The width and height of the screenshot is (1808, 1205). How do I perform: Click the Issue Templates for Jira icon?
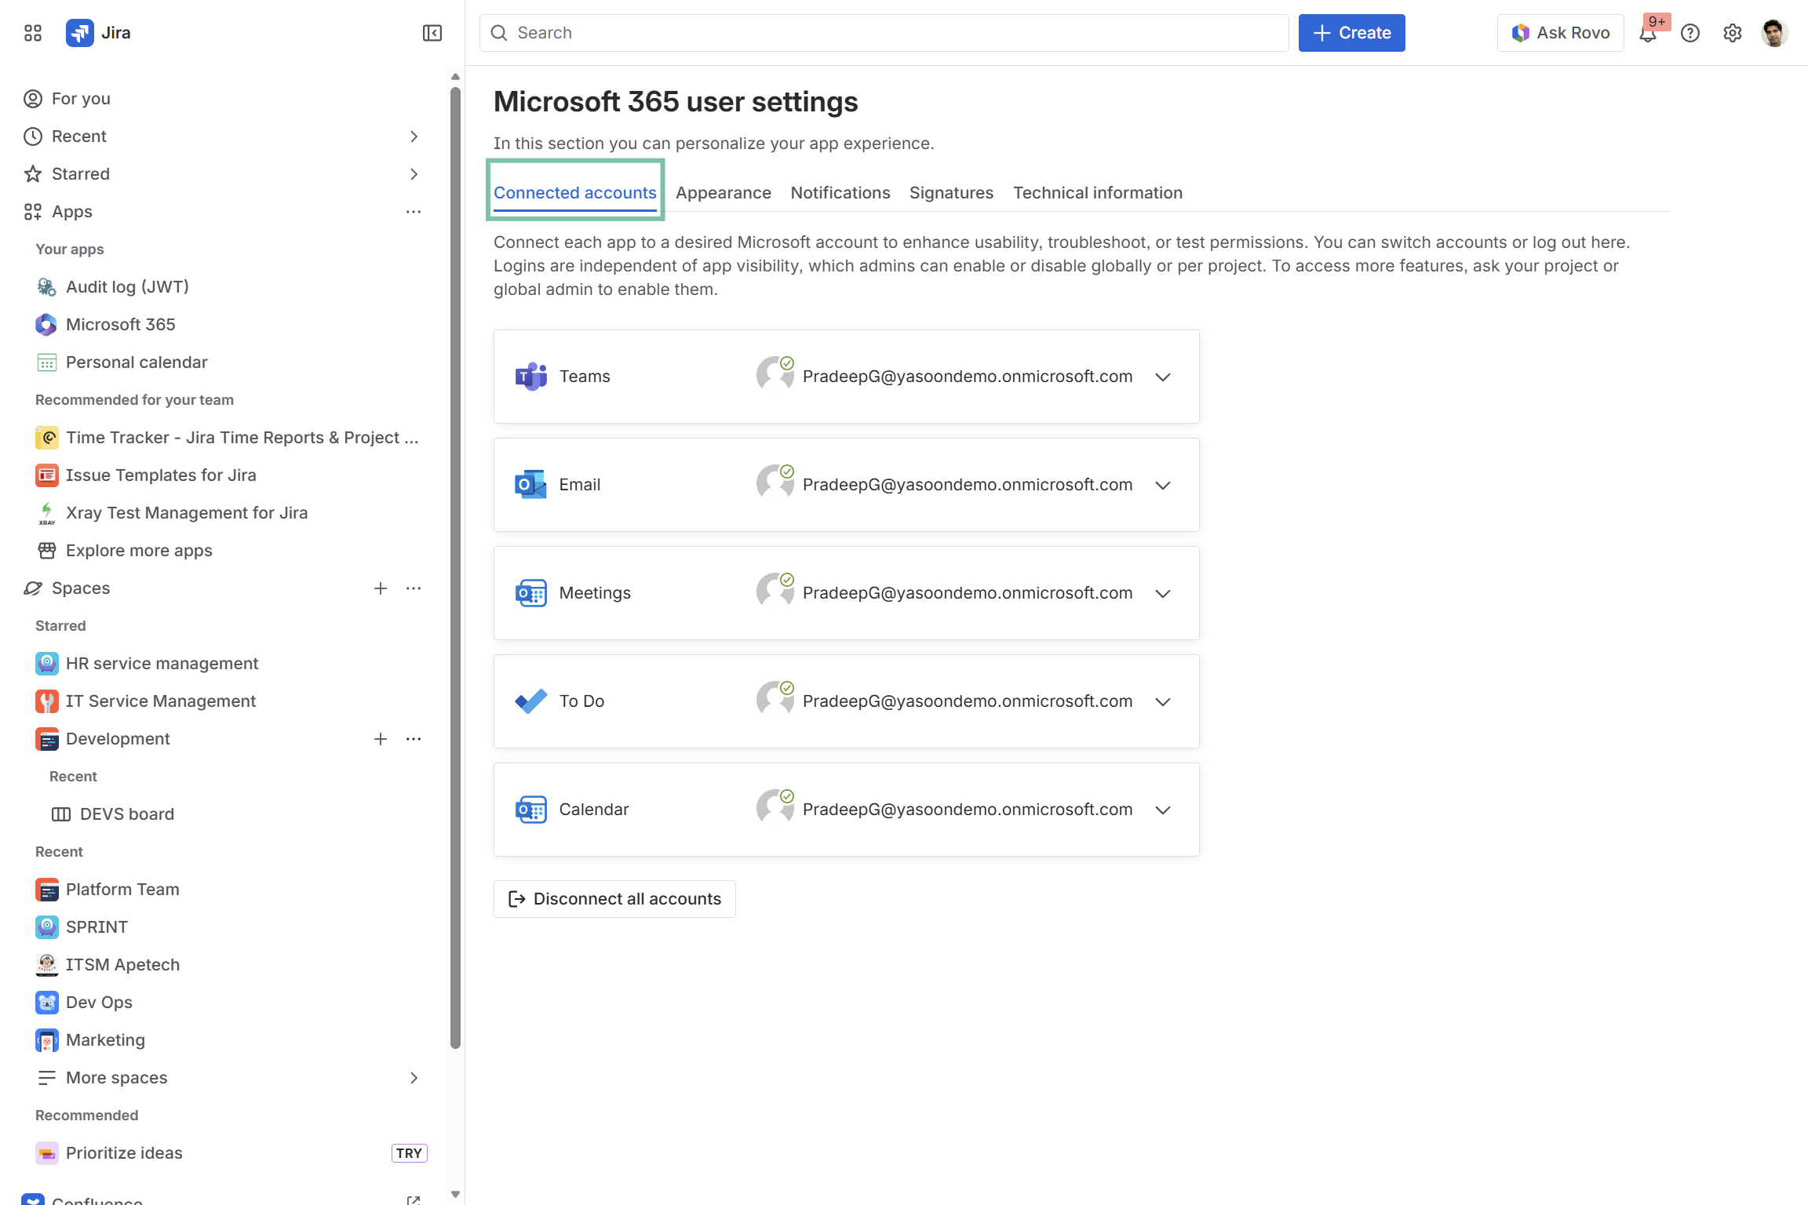[46, 475]
